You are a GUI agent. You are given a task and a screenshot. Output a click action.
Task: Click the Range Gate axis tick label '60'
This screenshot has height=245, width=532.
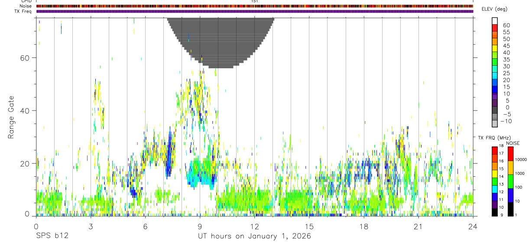pyautogui.click(x=25, y=58)
